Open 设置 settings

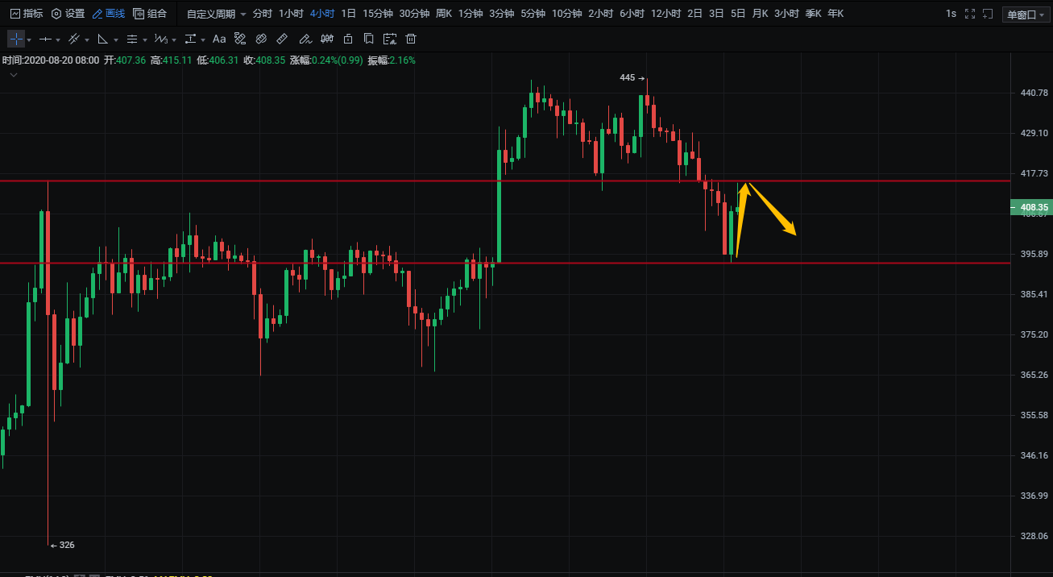click(x=68, y=14)
